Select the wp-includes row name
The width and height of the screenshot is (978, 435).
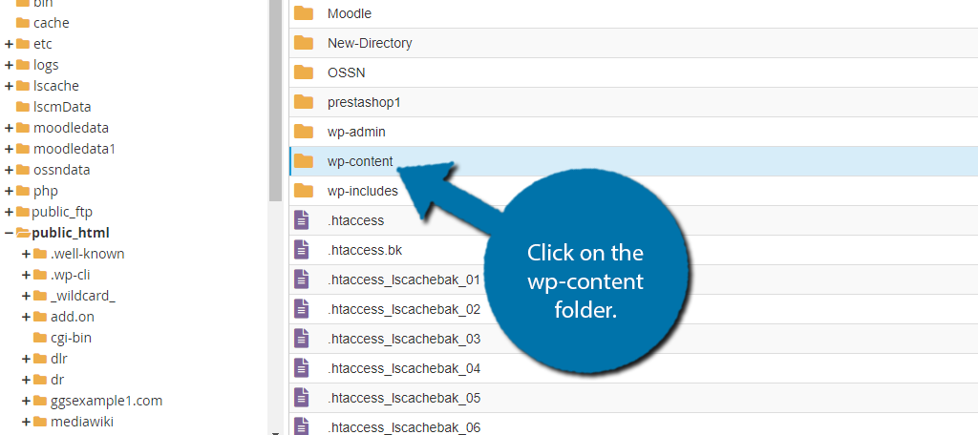pyautogui.click(x=362, y=191)
